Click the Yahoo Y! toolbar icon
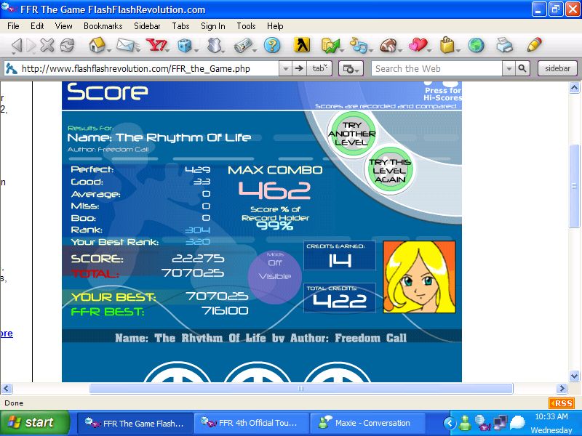The width and height of the screenshot is (582, 436). tap(155, 46)
